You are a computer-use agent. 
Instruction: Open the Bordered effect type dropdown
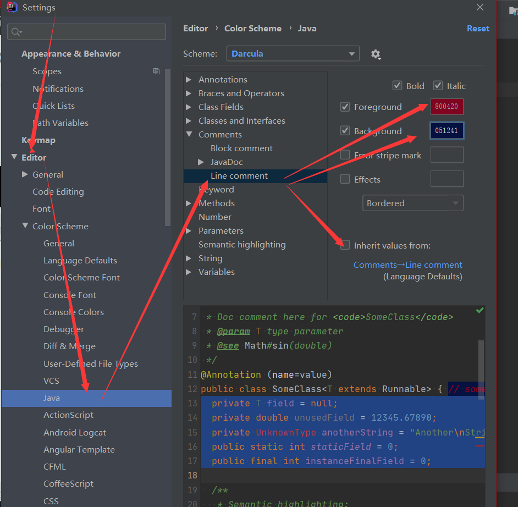412,203
